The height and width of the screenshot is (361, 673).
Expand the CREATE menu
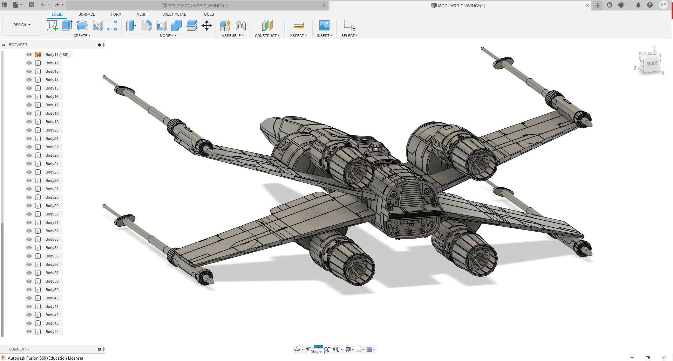(82, 36)
